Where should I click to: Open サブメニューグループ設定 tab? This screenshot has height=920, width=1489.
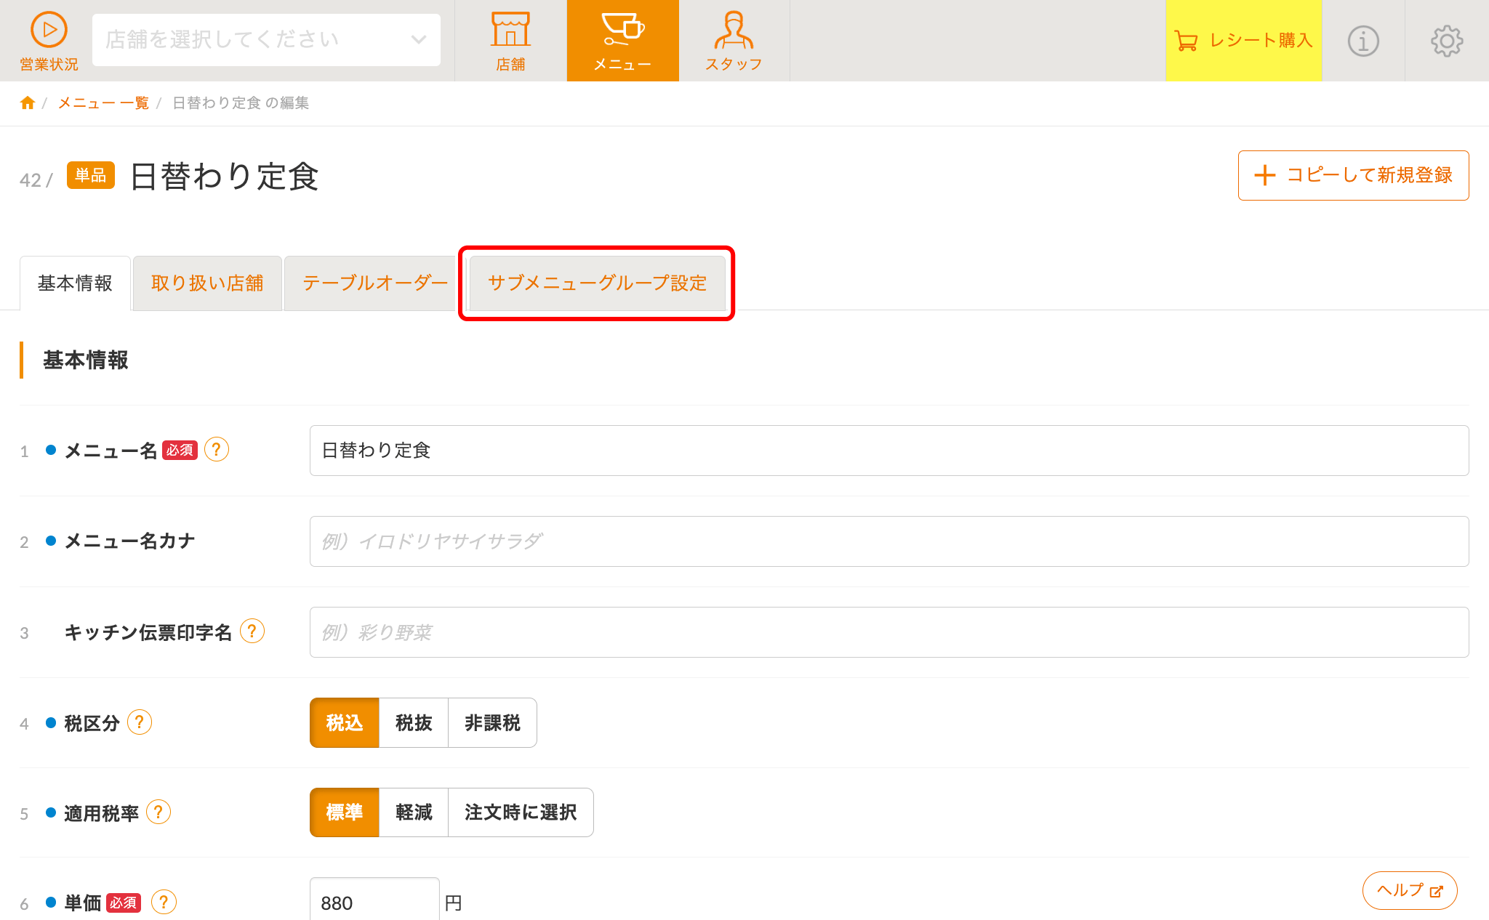pyautogui.click(x=597, y=283)
